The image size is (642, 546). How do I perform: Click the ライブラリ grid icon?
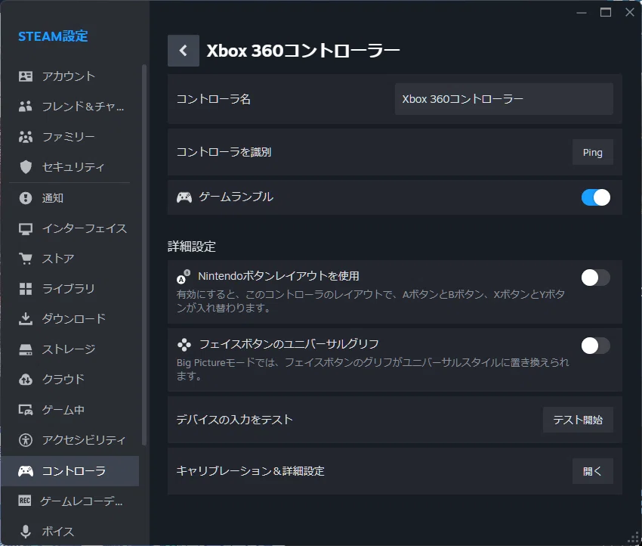pos(26,289)
